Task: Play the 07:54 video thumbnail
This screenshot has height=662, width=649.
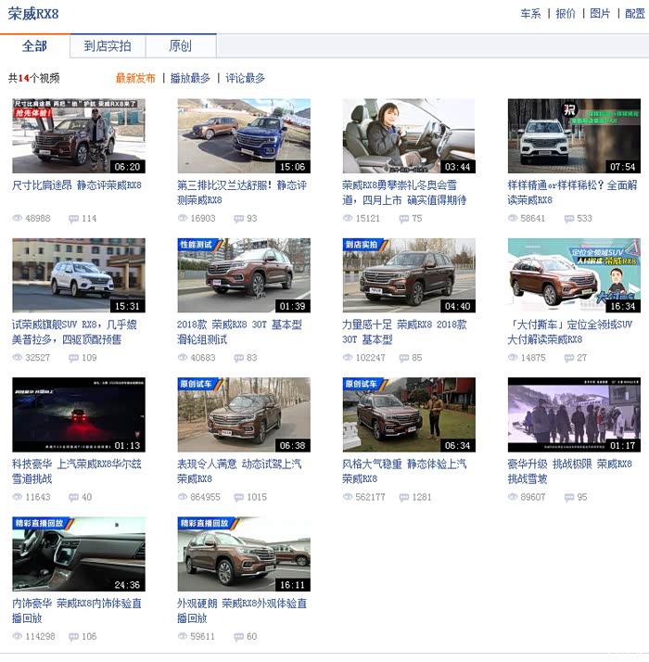Action: click(x=574, y=136)
